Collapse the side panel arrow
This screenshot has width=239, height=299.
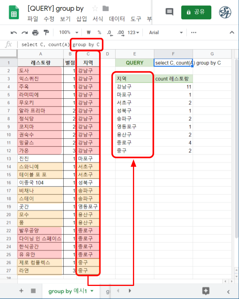point(228,291)
